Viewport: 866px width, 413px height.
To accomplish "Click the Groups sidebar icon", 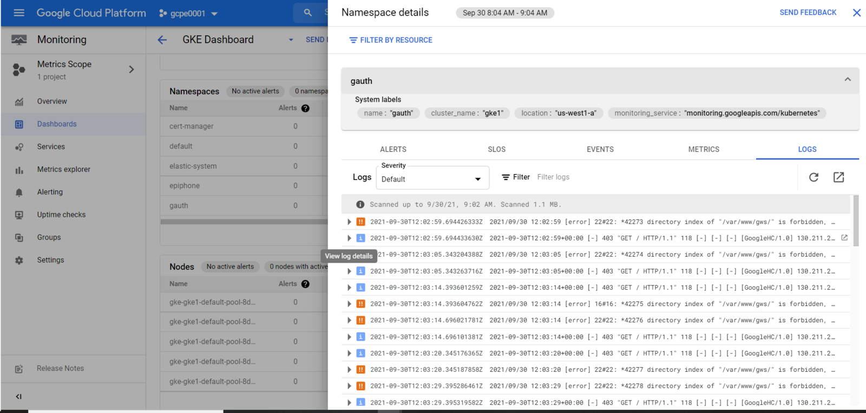I will (19, 238).
